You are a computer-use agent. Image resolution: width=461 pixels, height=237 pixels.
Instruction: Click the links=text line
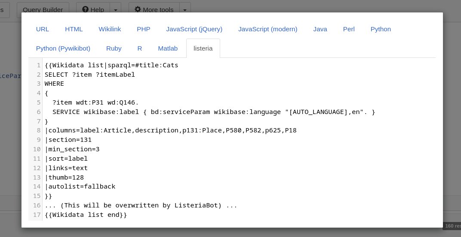tap(66, 168)
